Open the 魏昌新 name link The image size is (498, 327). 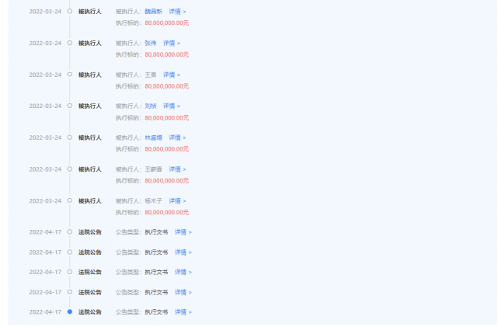tap(154, 12)
